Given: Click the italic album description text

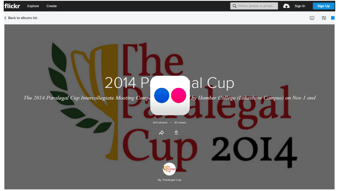Looking at the screenshot, I should 169,98.
